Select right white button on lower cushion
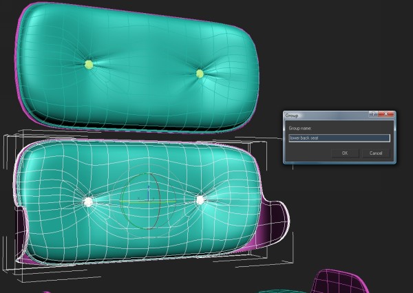413x293 pixels. (x=200, y=200)
